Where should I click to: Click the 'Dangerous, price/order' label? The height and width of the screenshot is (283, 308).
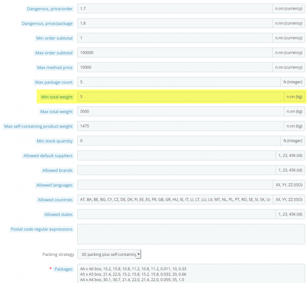(50, 9)
